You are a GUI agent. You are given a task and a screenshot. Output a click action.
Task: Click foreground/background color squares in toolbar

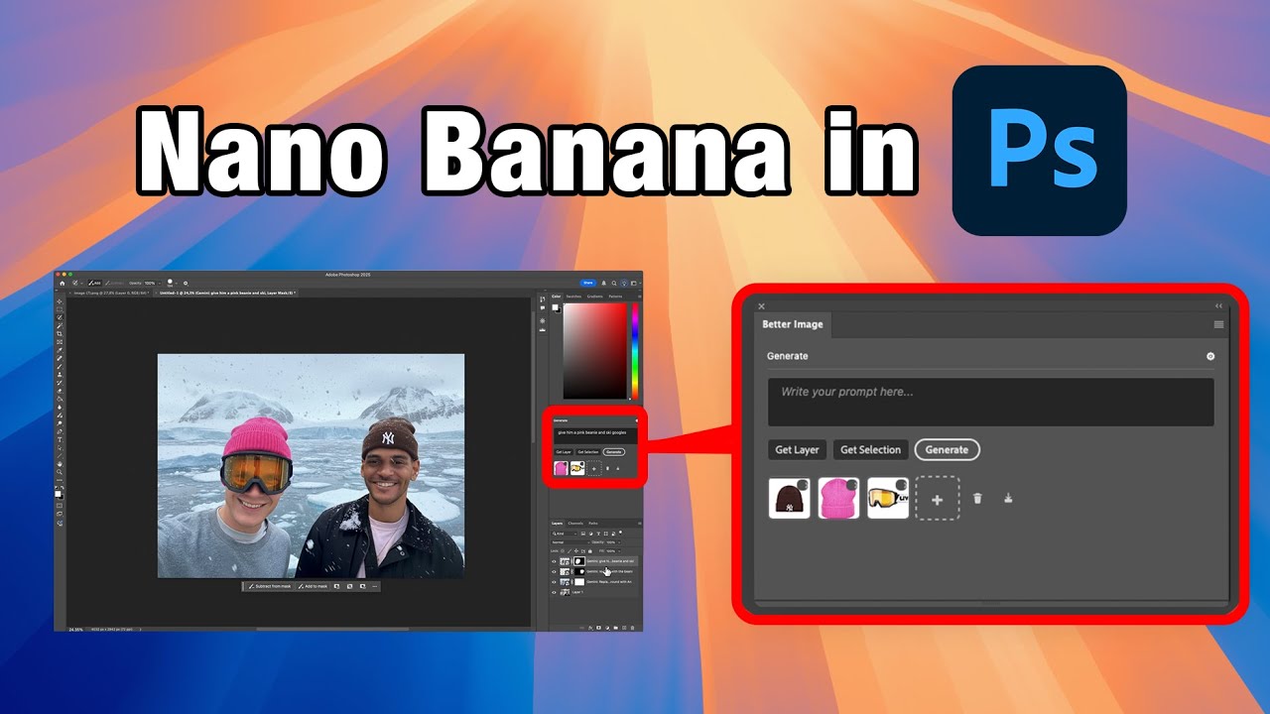click(x=60, y=495)
